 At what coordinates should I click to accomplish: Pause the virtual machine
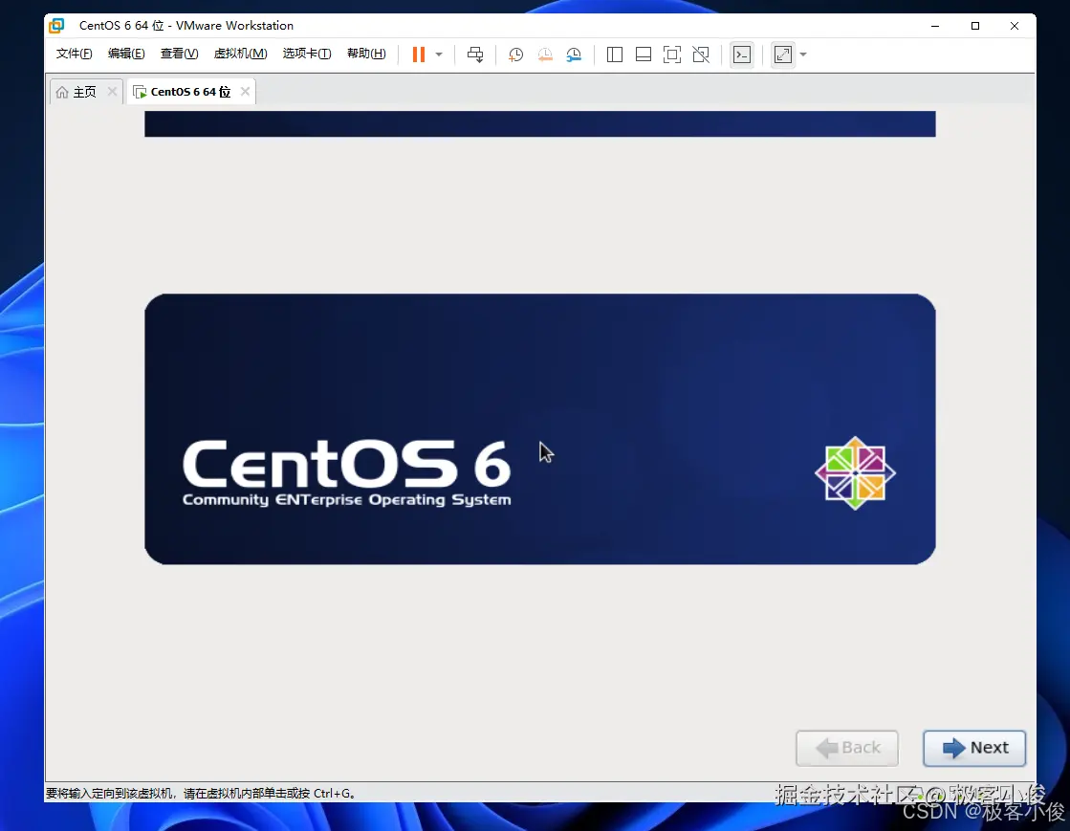tap(418, 55)
